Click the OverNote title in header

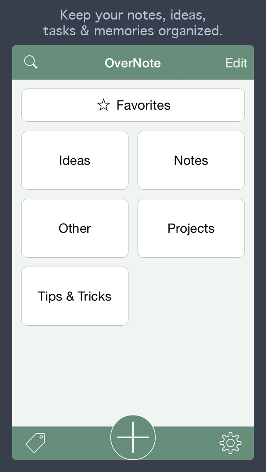[133, 63]
